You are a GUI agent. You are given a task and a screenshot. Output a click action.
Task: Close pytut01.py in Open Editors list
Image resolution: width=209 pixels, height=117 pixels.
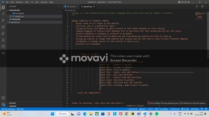pyautogui.click(x=11, y=16)
